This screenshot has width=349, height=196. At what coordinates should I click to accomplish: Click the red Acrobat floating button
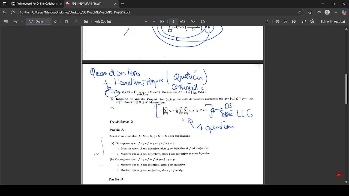(x=339, y=174)
